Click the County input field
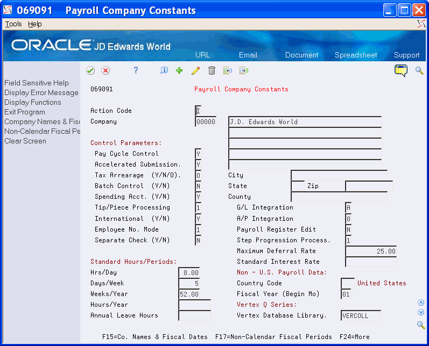This screenshot has height=346, width=429. click(x=339, y=197)
